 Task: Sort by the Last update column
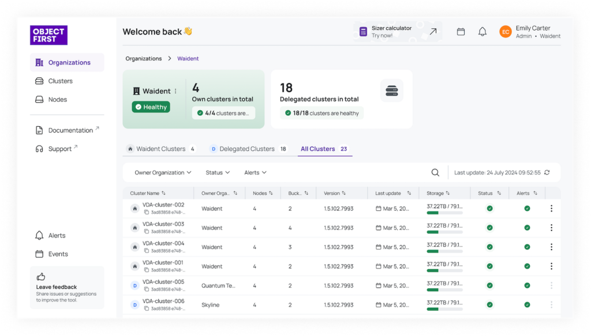pyautogui.click(x=392, y=194)
